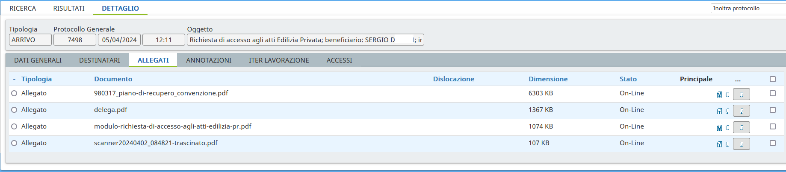This screenshot has width=786, height=172.
Task: Click small paperclip icon in modulo-richiesta row
Action: (727, 128)
